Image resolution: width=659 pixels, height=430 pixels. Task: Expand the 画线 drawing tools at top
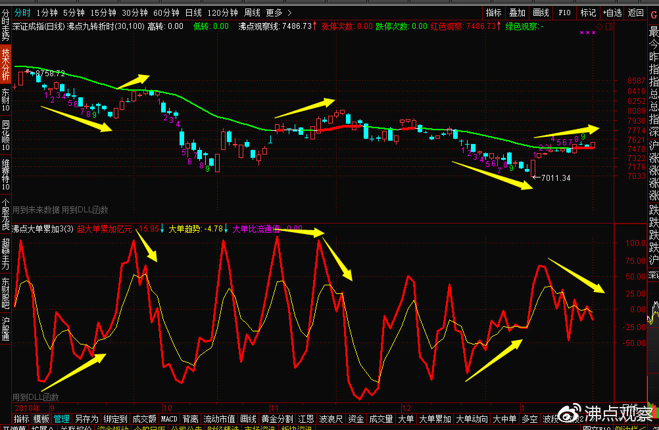point(541,12)
